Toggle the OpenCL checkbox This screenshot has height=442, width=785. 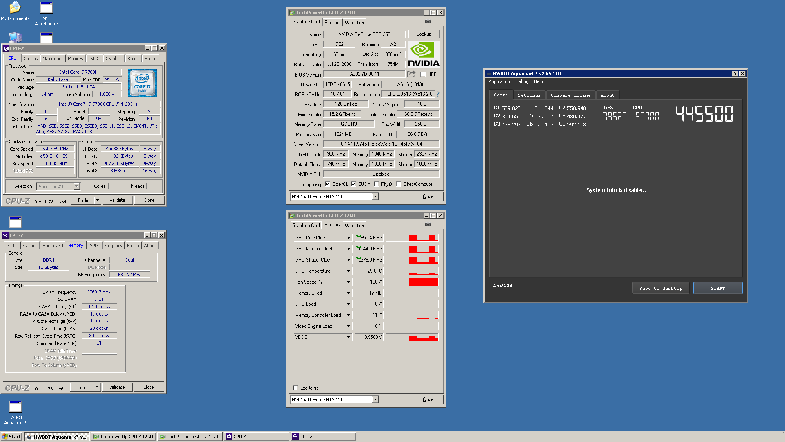327,184
